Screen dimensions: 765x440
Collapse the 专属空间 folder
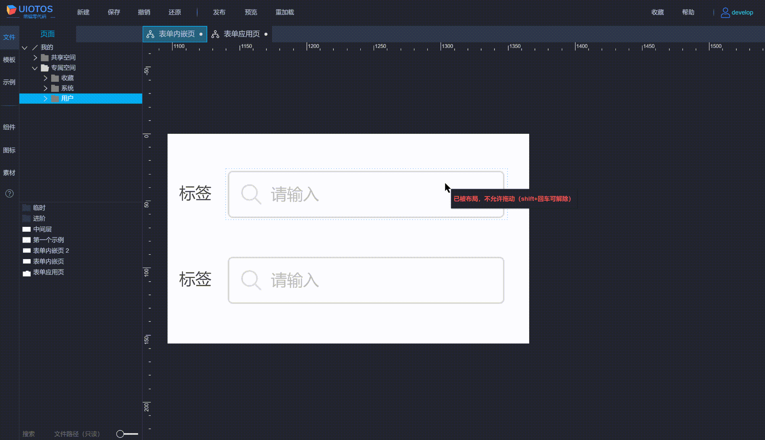click(x=34, y=68)
